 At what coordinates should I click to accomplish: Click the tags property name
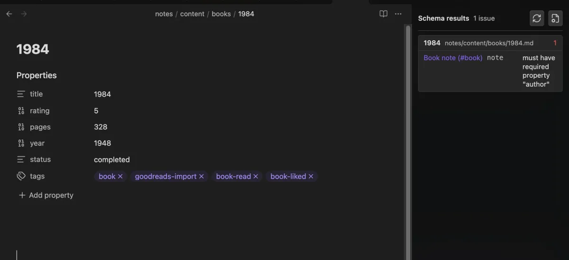pos(37,176)
